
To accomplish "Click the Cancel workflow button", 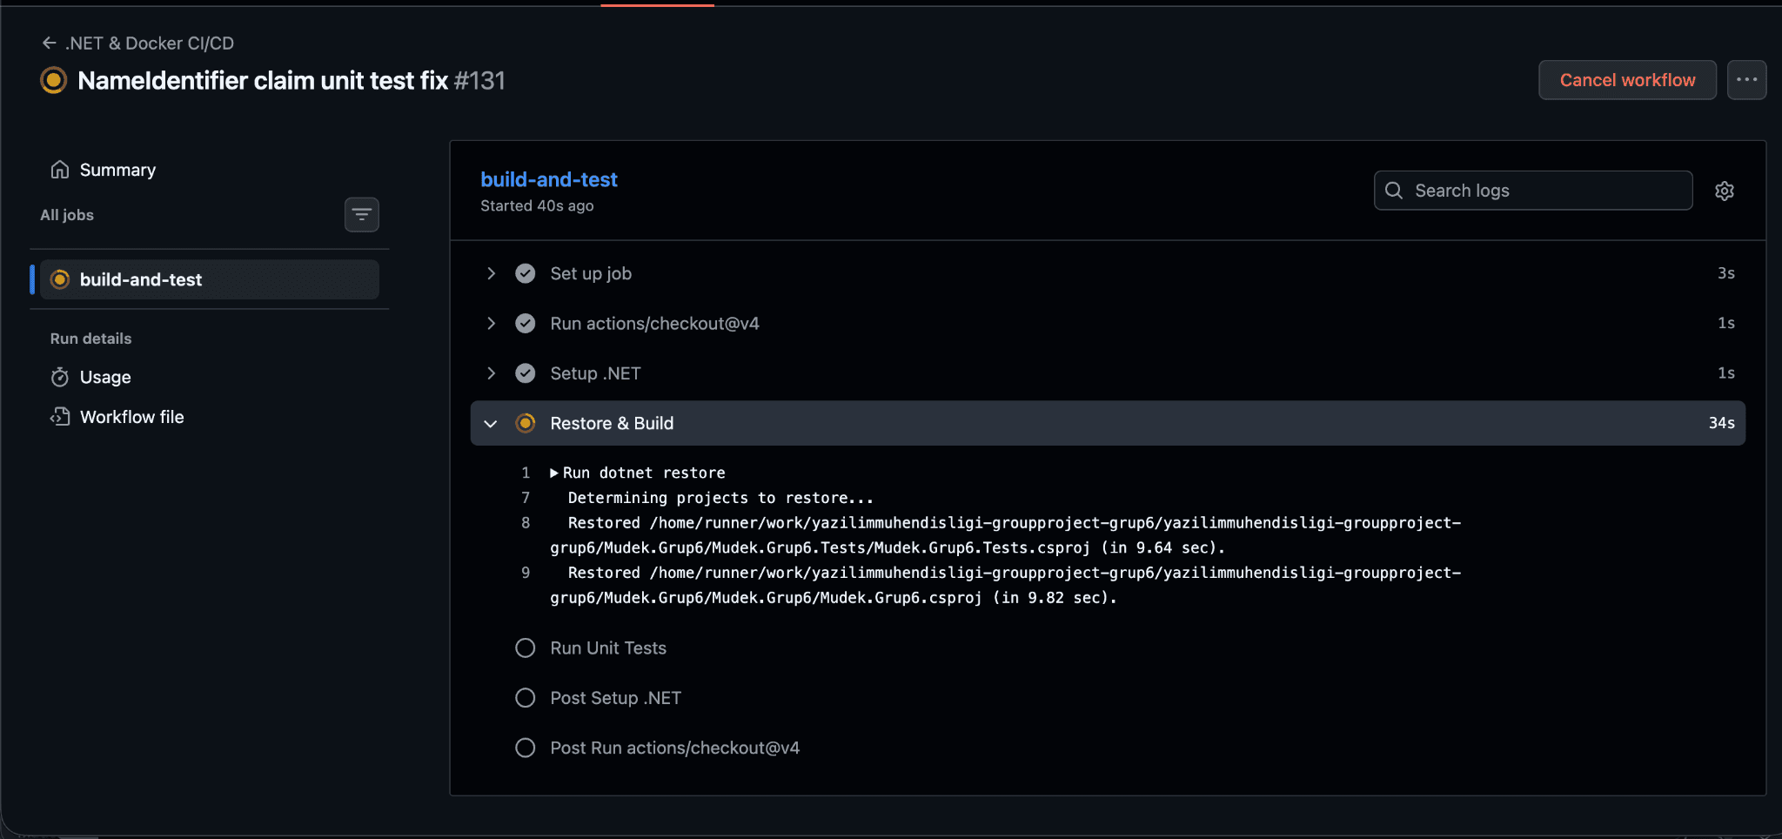I will click(1627, 80).
